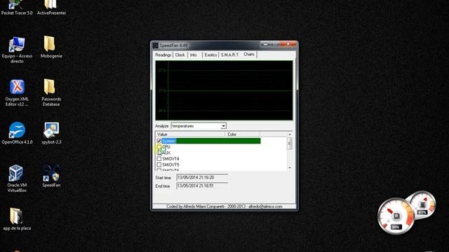
Task: Minimize the SpeedFan window
Action: tap(265, 45)
